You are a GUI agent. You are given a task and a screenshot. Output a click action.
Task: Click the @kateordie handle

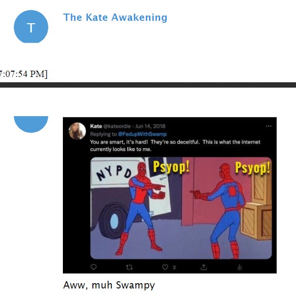[x=117, y=126]
